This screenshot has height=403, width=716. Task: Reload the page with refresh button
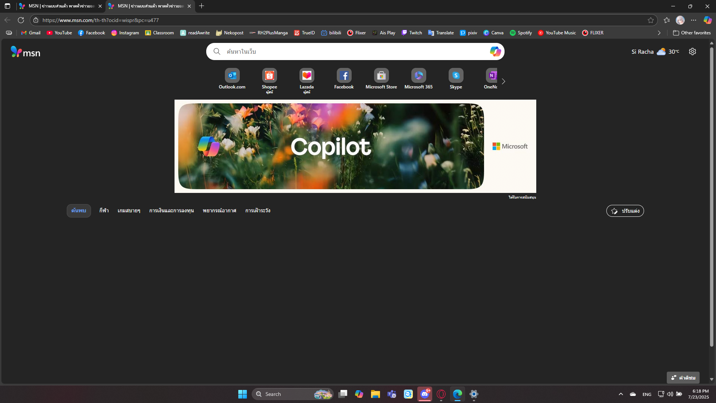(x=21, y=20)
